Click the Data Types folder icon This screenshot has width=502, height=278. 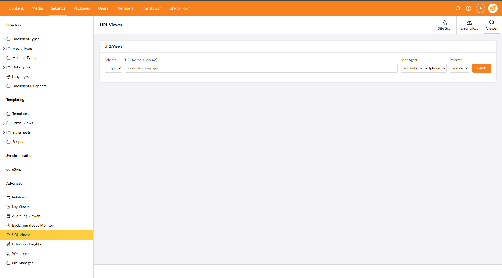coord(8,67)
